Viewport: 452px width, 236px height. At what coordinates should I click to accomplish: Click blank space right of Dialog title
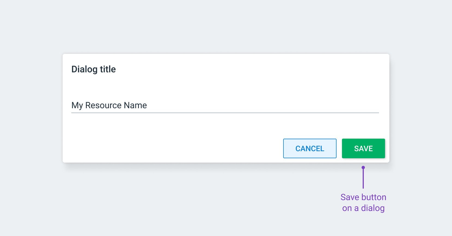pyautogui.click(x=245, y=69)
